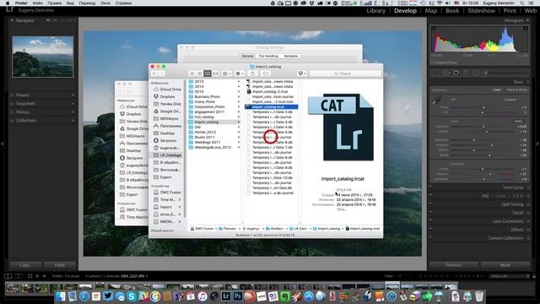
Task: Click Auto tone button
Action: 518,122
